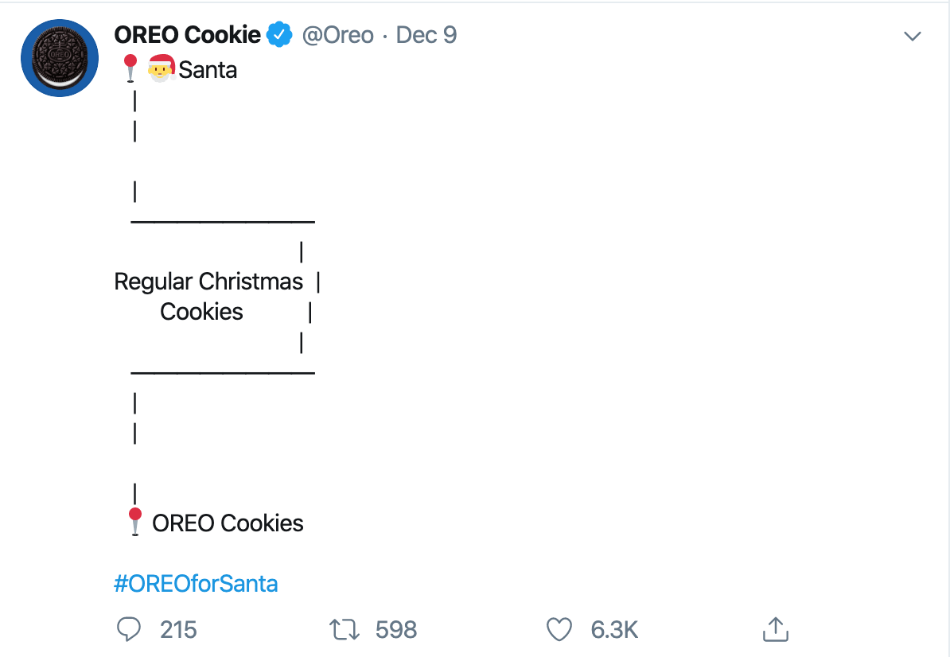
Task: Click the reply count 215
Action: click(178, 629)
